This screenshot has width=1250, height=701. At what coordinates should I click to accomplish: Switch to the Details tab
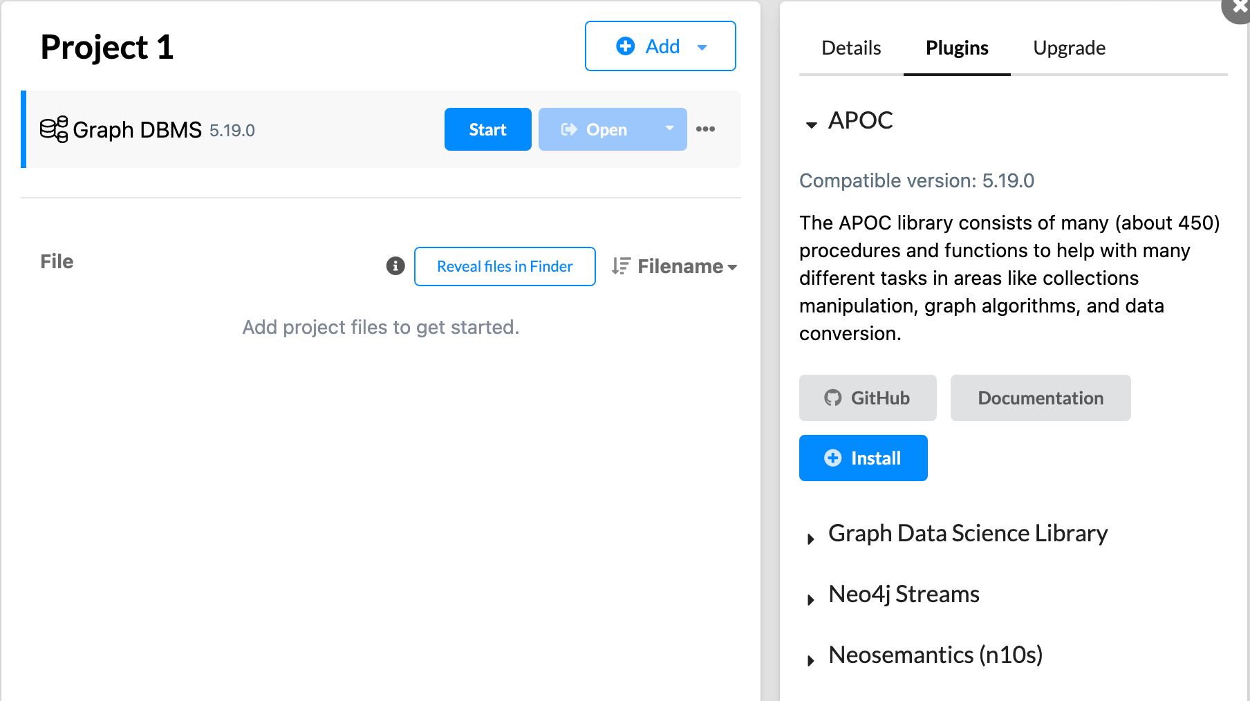click(851, 48)
